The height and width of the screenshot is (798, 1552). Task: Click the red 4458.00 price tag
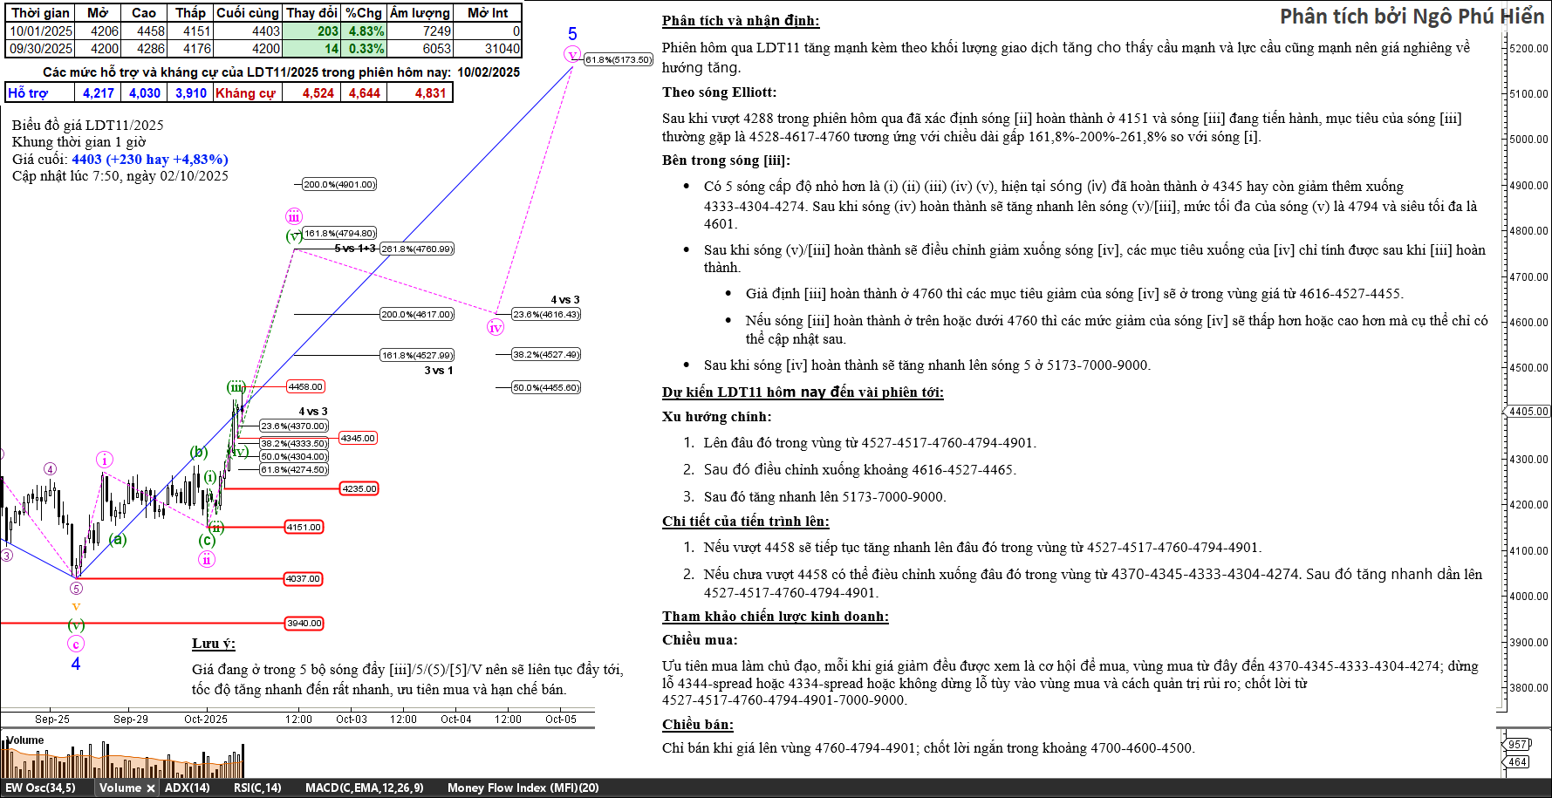click(305, 386)
